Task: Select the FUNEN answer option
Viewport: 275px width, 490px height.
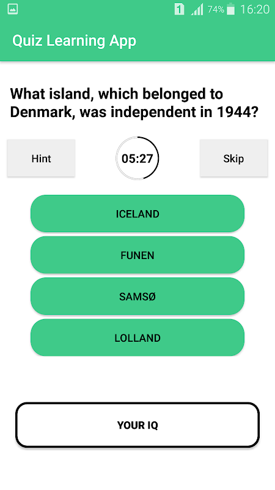Action: pos(137,255)
